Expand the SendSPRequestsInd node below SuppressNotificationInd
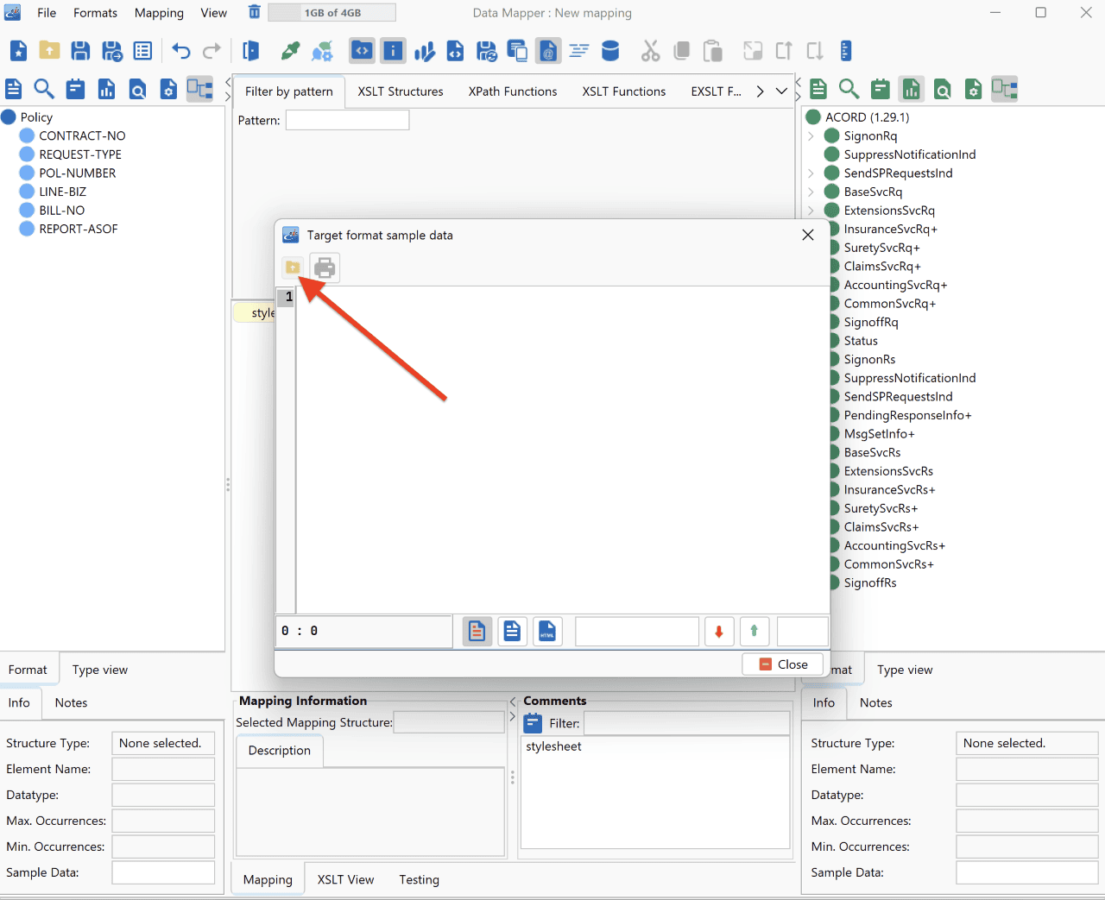This screenshot has width=1105, height=900. [x=811, y=173]
